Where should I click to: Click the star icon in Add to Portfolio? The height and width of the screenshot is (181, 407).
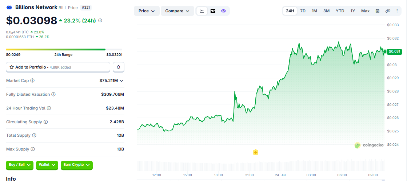(12, 67)
